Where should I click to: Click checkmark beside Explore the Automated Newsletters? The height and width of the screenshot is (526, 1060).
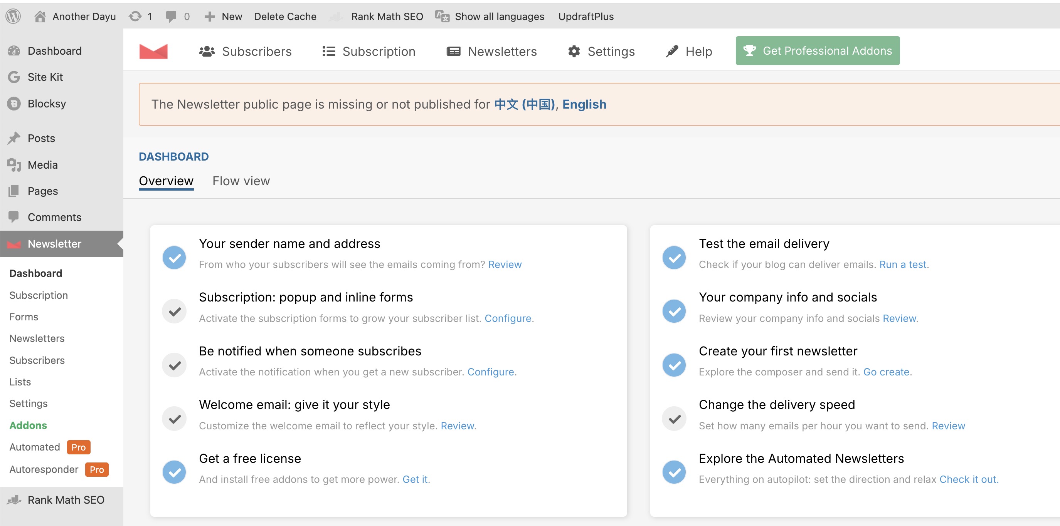point(674,472)
